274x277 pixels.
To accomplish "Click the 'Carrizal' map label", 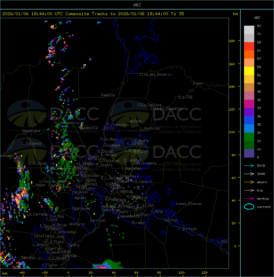I will (x=98, y=220).
